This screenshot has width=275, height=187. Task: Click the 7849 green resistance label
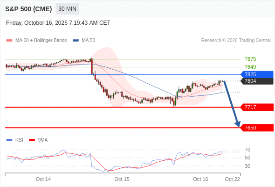(250, 67)
